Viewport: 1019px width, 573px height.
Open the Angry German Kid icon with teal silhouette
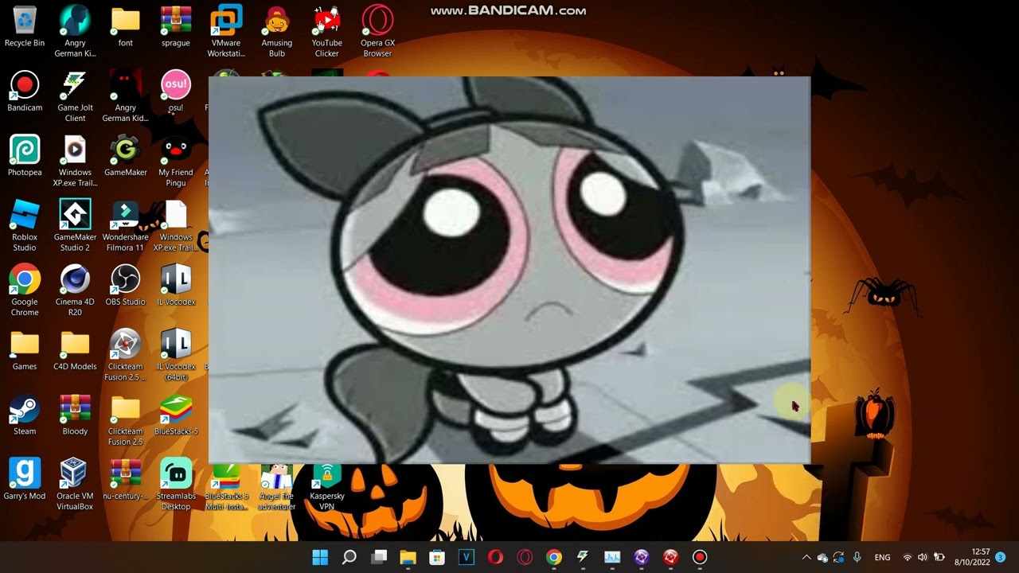75,32
